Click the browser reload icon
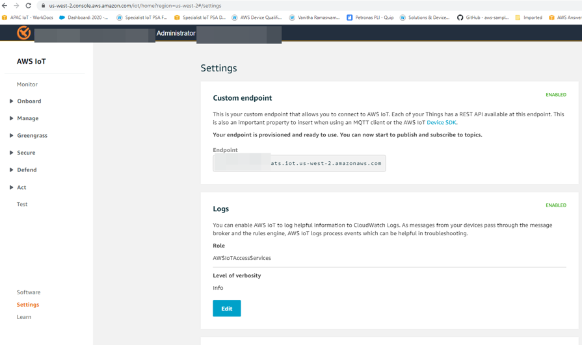 [x=28, y=6]
